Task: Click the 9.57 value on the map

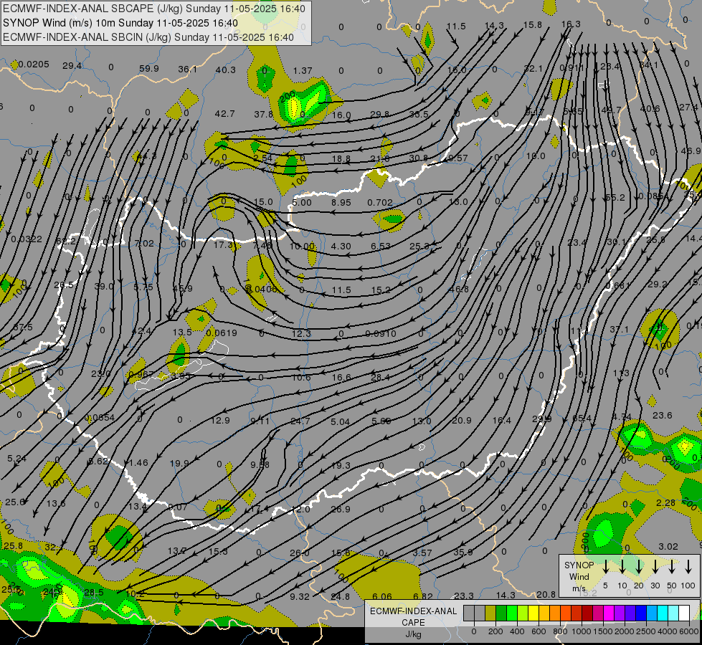Action: pos(457,158)
